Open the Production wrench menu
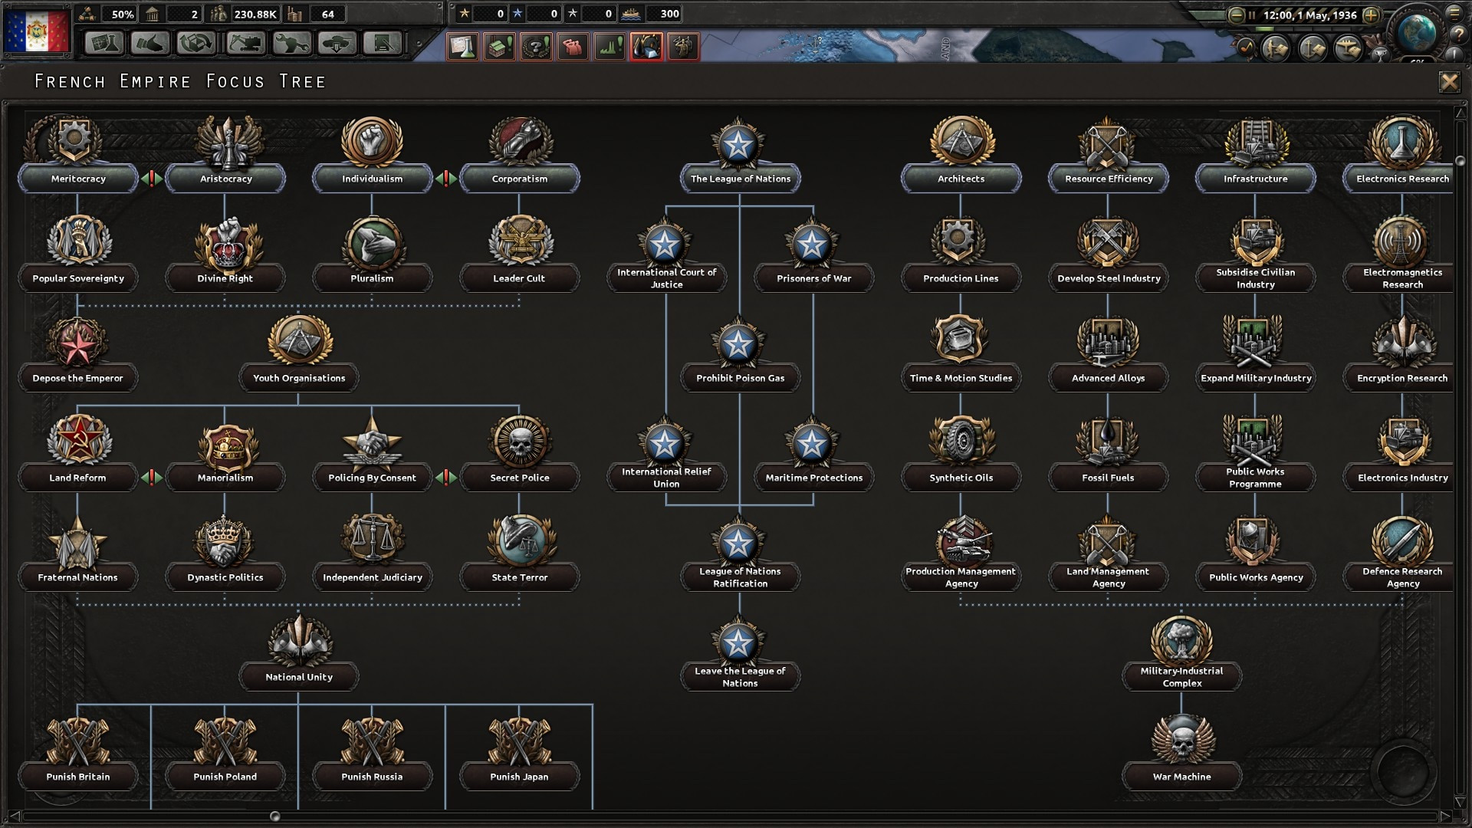This screenshot has height=828, width=1472. coord(291,43)
